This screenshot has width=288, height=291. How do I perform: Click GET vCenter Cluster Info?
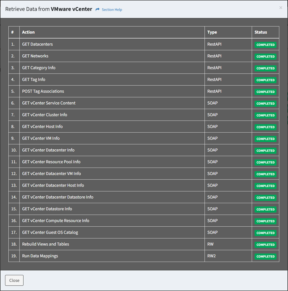coord(45,115)
